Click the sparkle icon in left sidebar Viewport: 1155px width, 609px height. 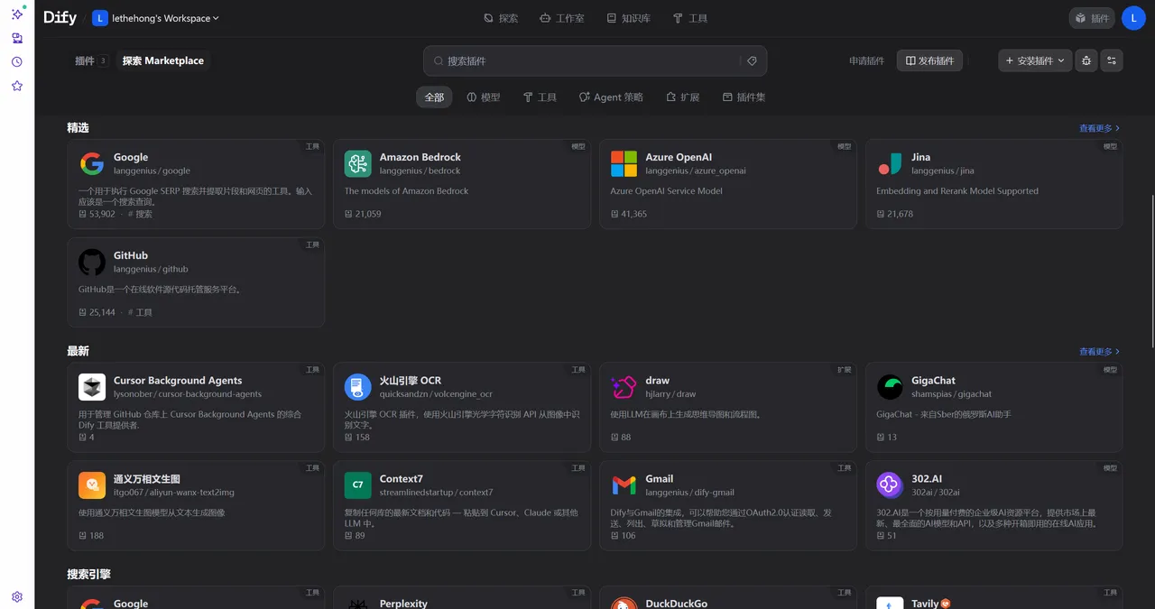[17, 14]
